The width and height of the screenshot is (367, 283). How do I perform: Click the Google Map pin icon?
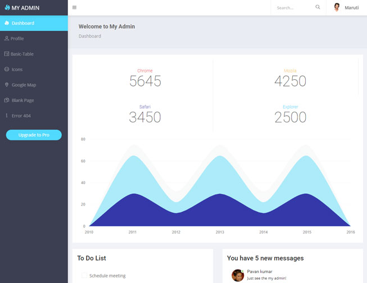point(7,85)
